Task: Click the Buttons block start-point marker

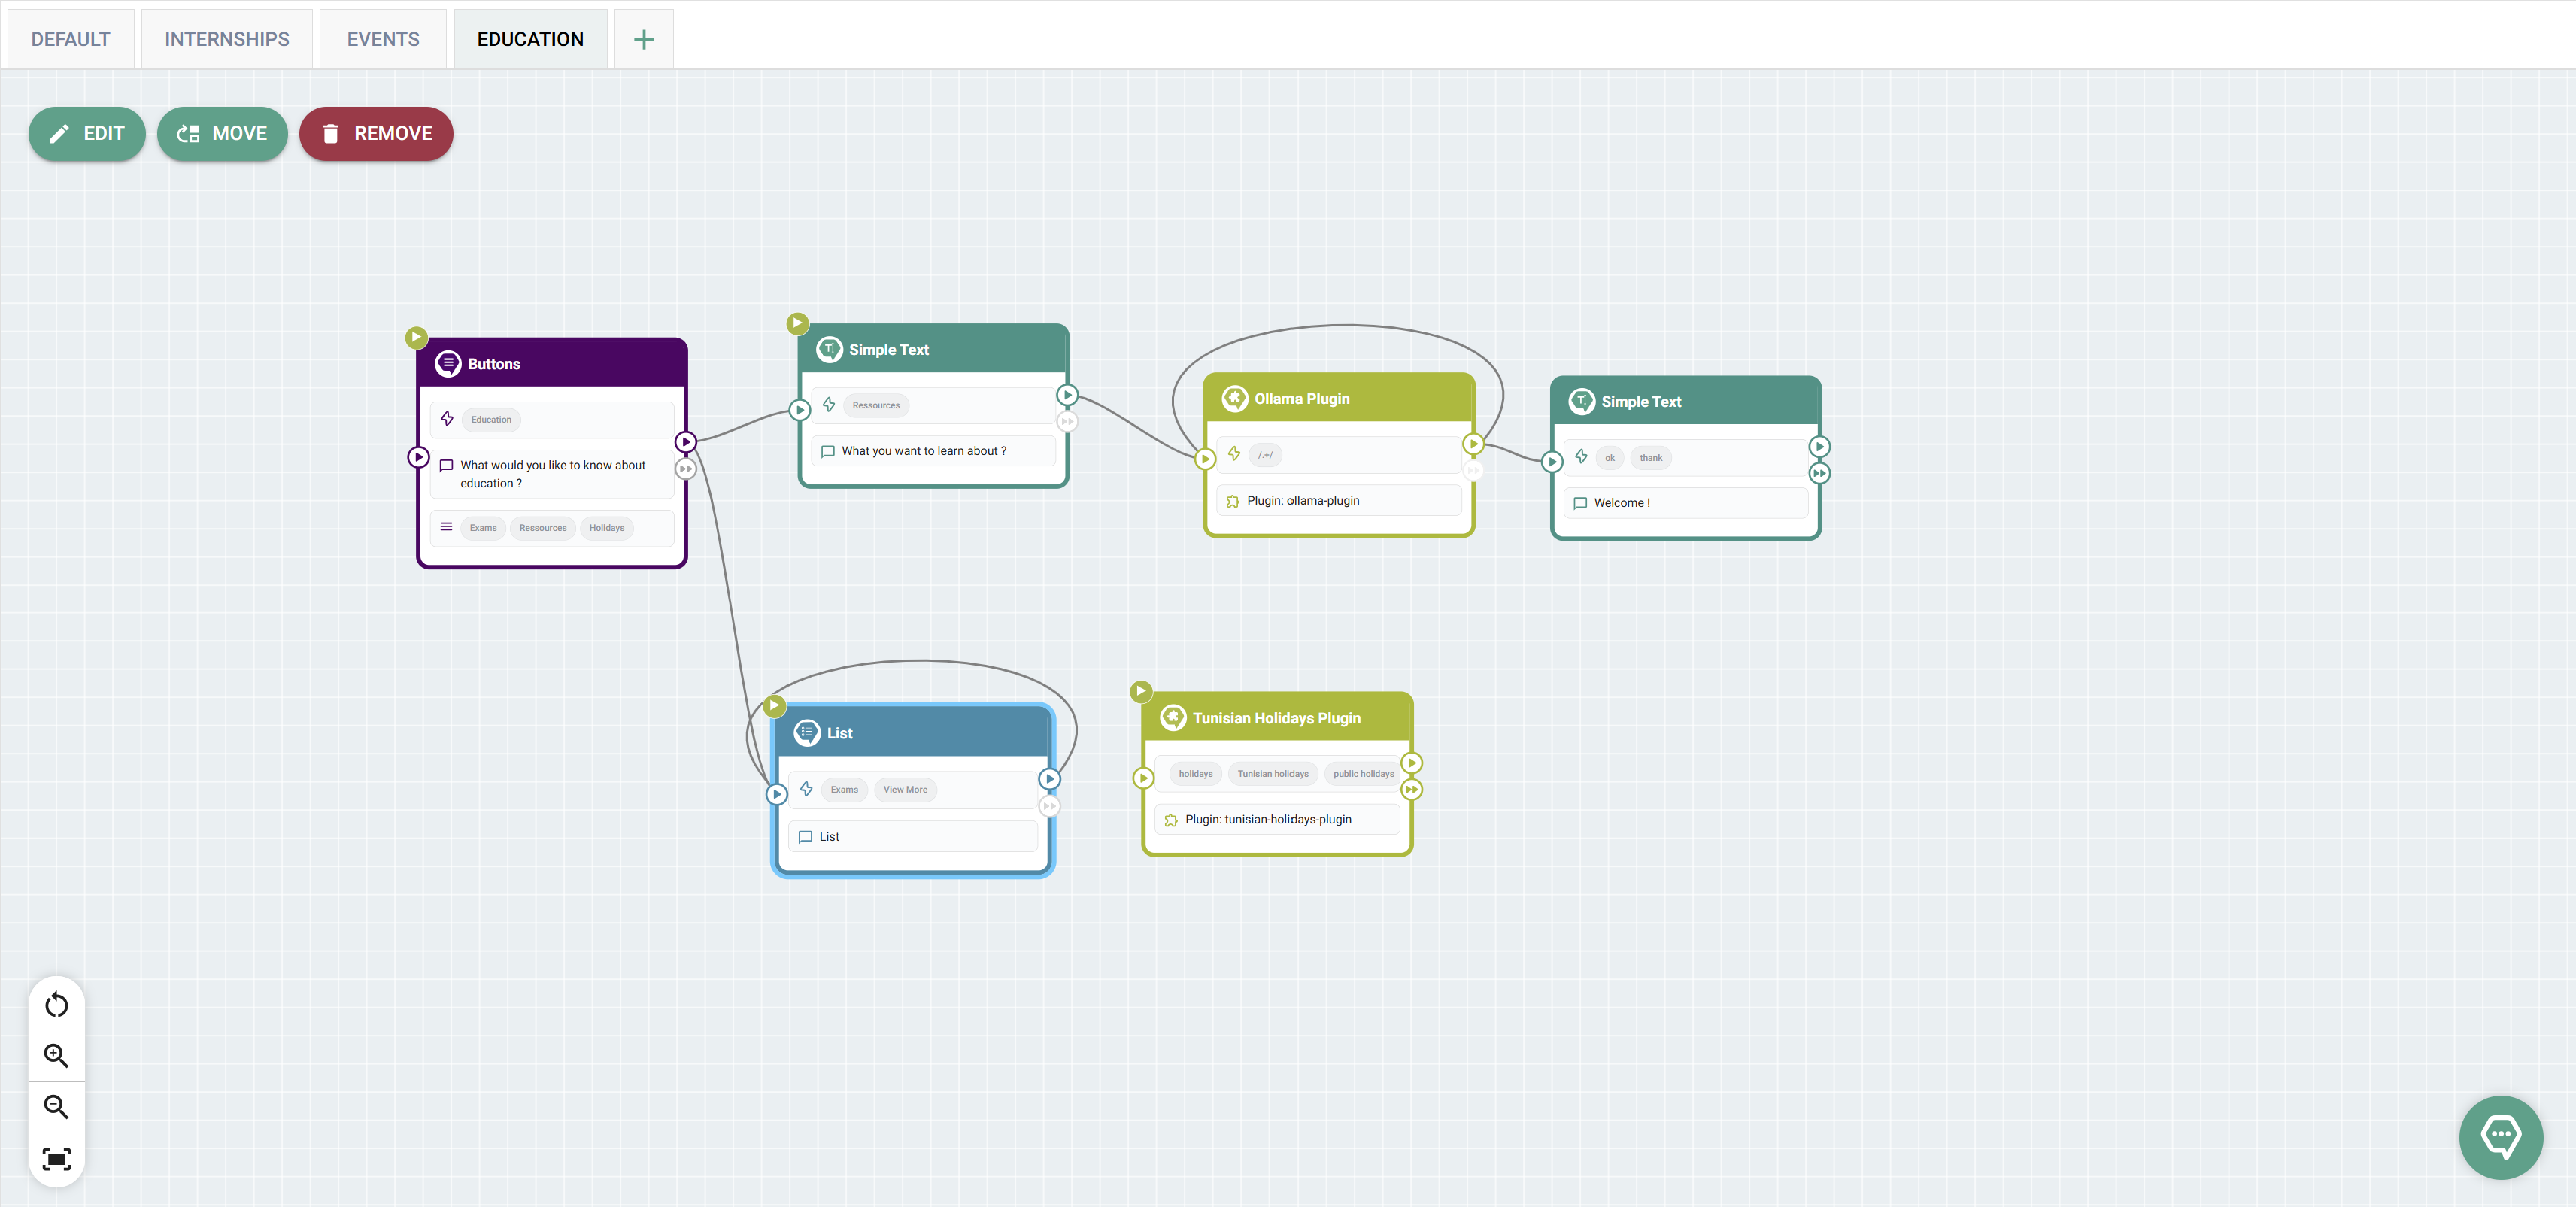Action: [x=416, y=337]
